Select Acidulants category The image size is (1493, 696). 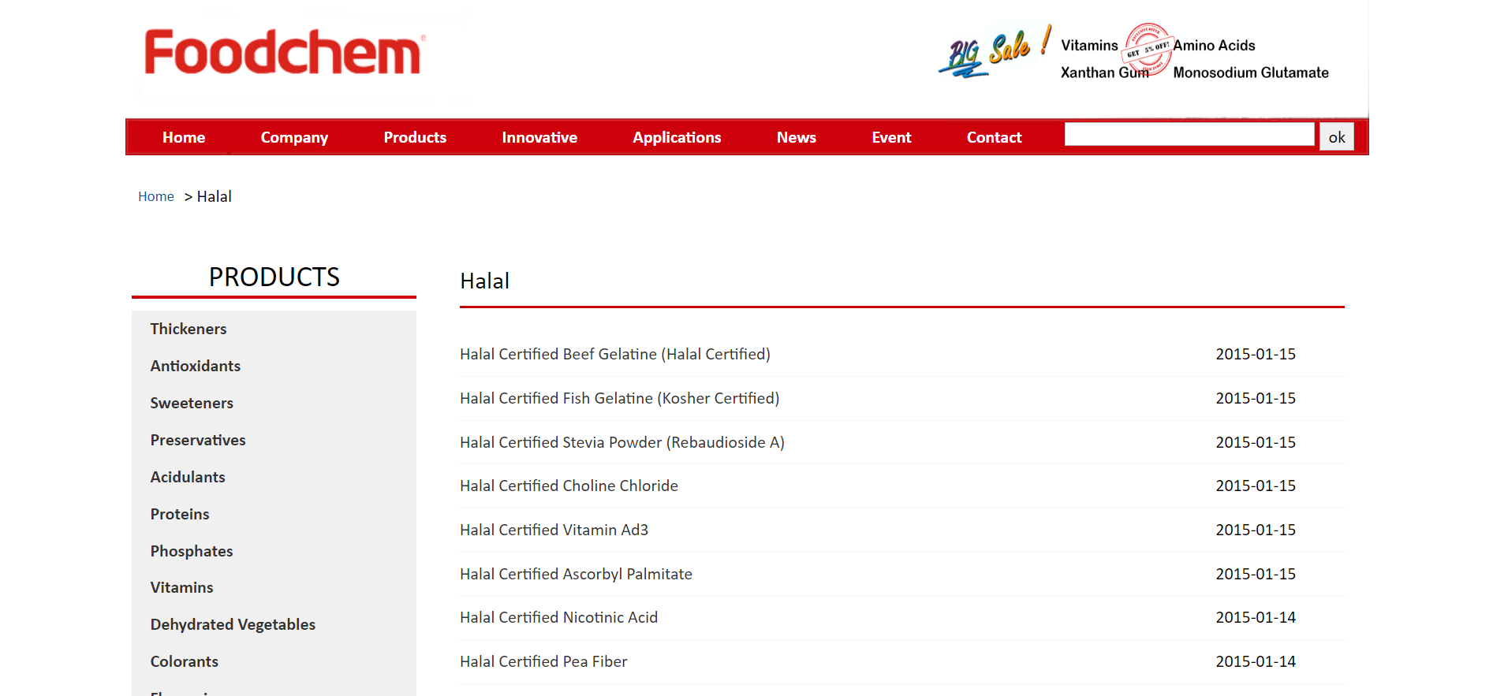coord(188,477)
